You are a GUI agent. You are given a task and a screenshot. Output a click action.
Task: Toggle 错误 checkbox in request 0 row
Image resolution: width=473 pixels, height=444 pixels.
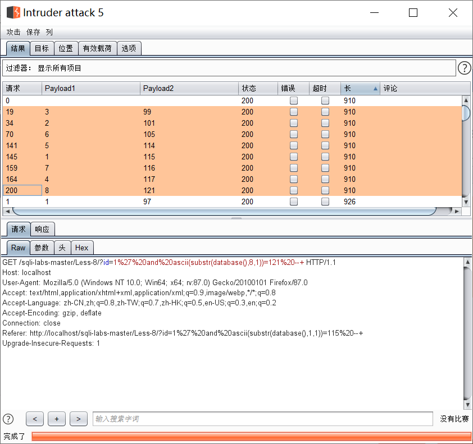tap(293, 100)
